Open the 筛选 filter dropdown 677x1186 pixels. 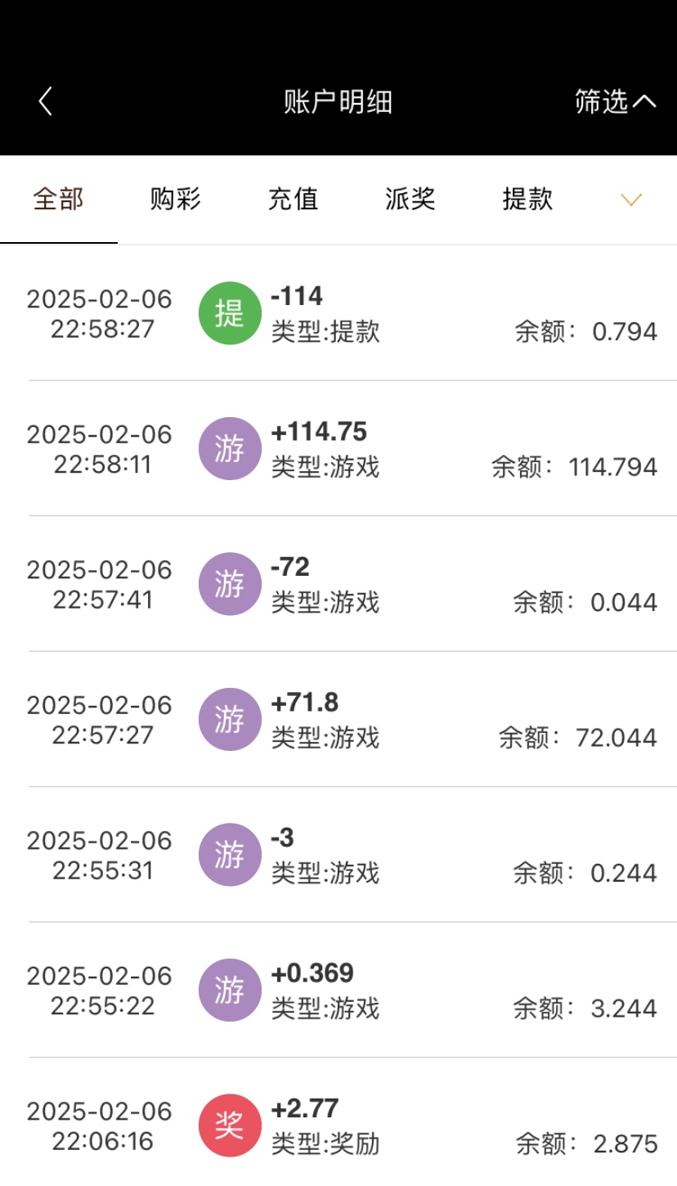(x=615, y=101)
